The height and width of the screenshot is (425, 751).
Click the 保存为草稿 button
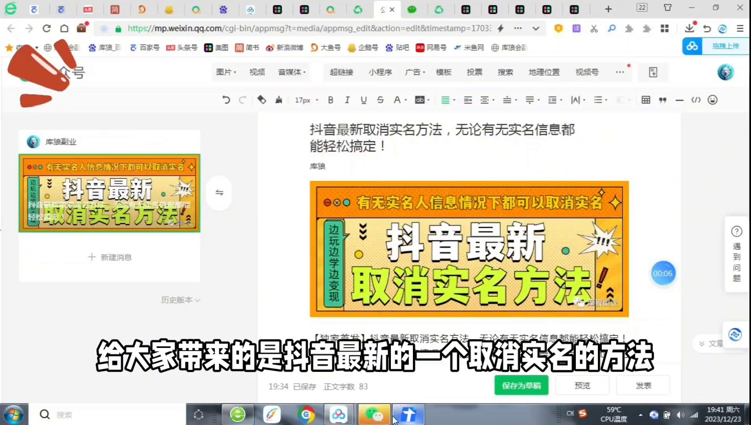[x=521, y=386]
